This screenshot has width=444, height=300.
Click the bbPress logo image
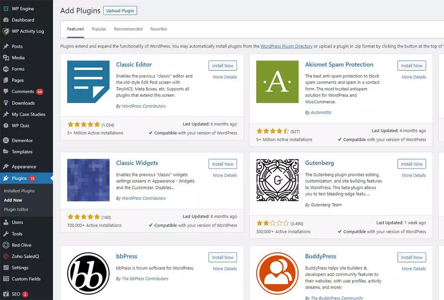(x=88, y=273)
